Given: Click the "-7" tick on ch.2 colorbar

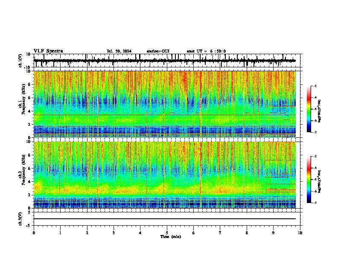Looking at the screenshot, I should pos(315,203).
